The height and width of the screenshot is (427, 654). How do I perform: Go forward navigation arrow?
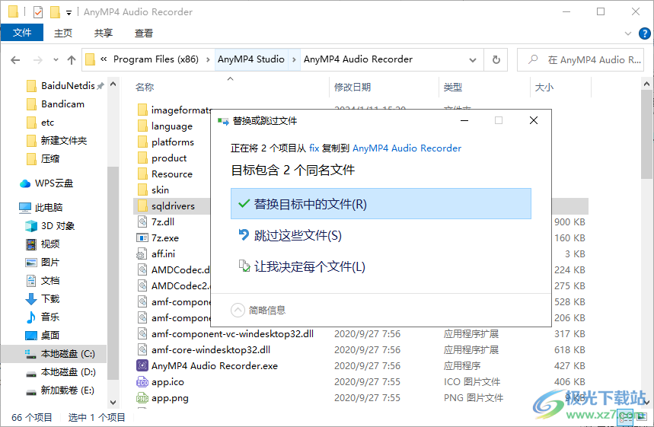point(38,60)
